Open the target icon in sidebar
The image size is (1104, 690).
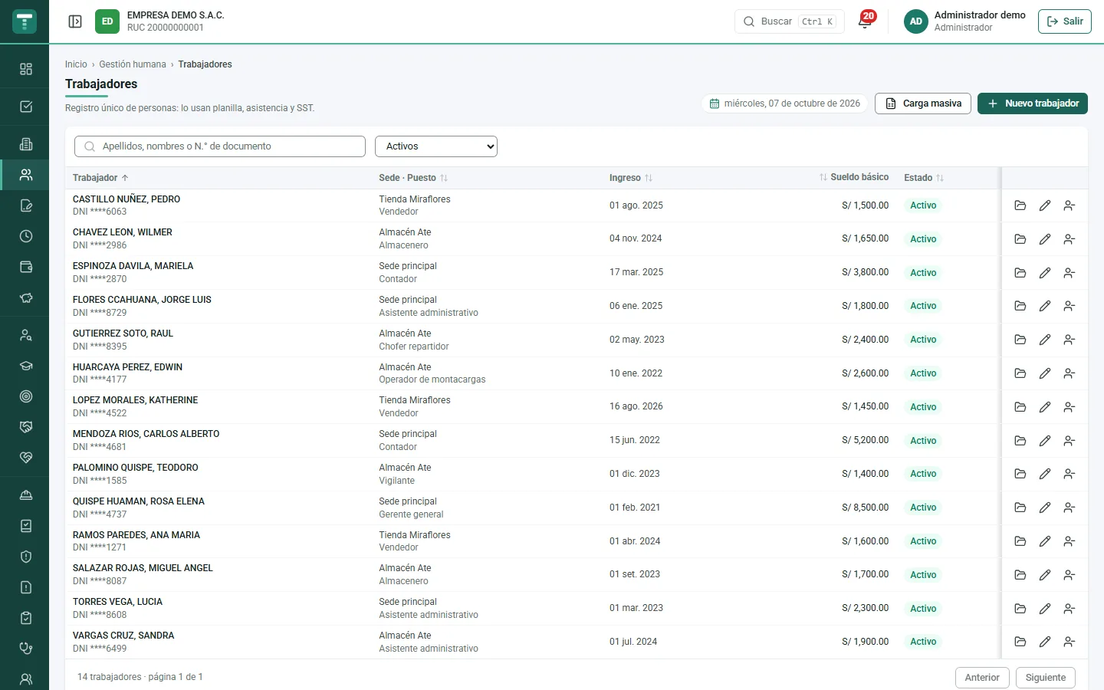pos(26,396)
